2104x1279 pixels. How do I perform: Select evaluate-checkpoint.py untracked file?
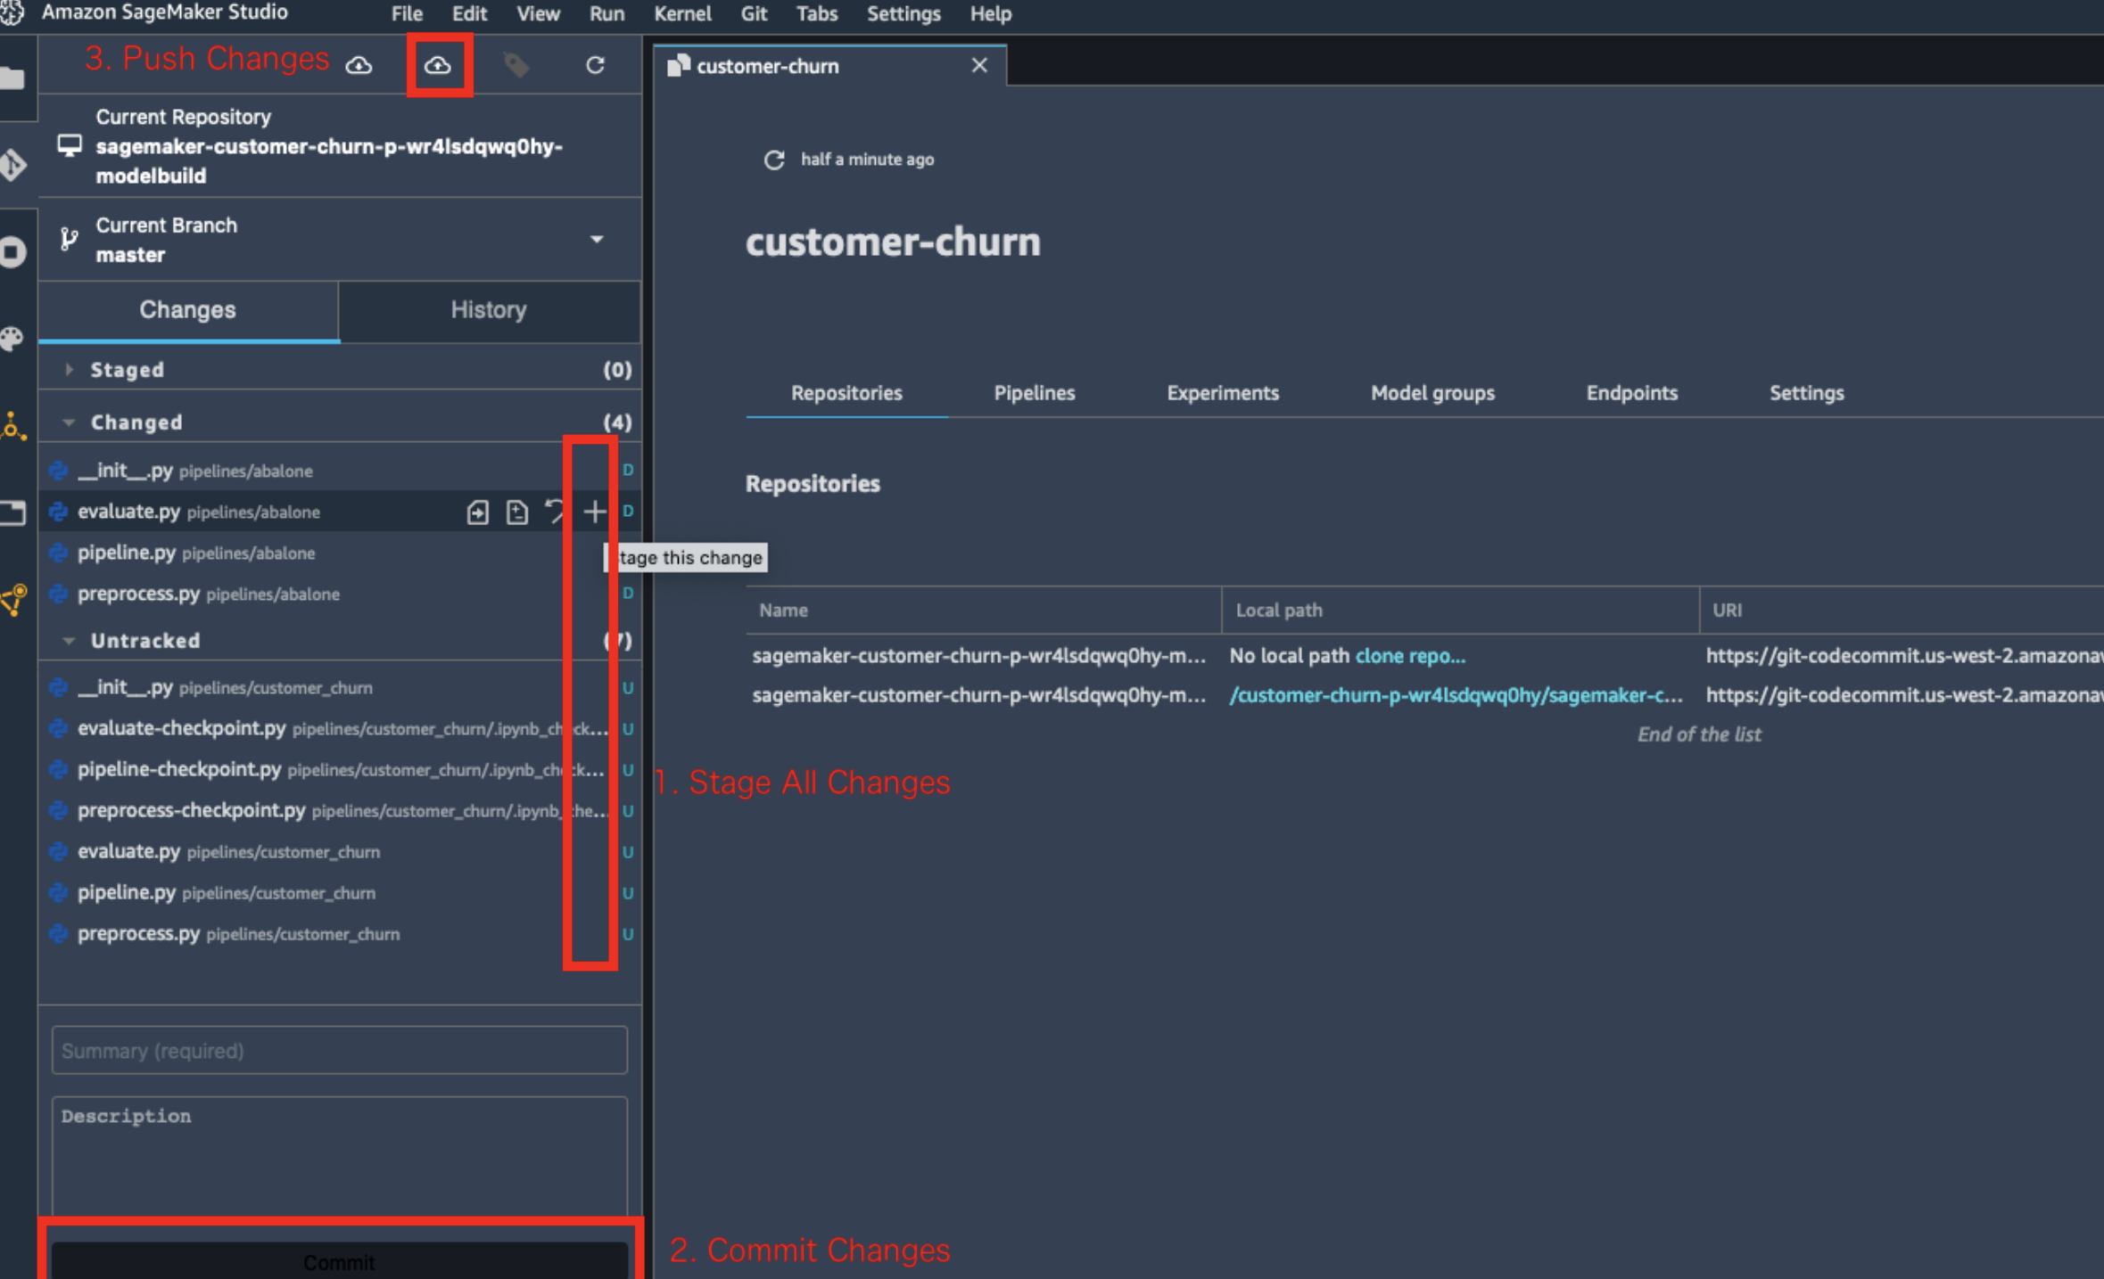[339, 729]
